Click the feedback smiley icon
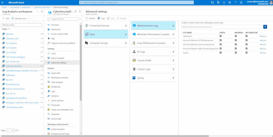This screenshot has height=137, width=273. click(x=241, y=2)
